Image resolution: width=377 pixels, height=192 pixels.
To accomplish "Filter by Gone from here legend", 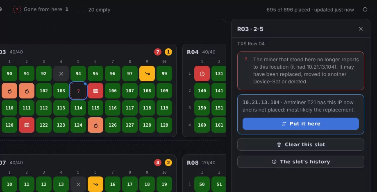I will point(41,9).
